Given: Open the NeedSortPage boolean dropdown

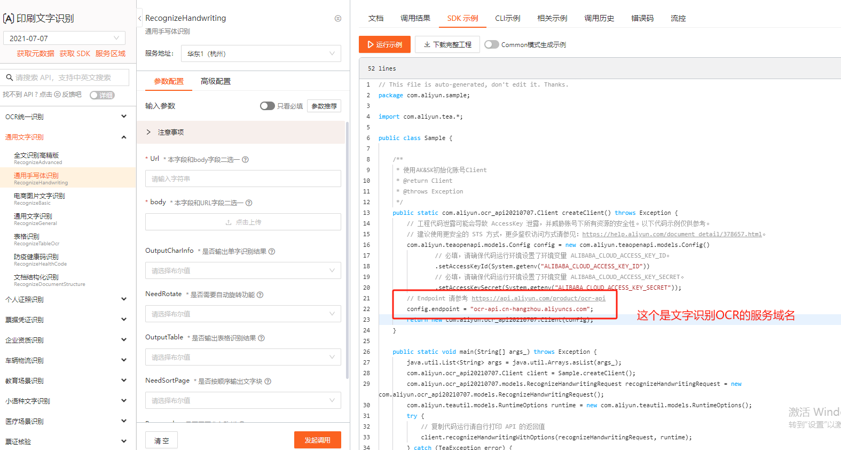Looking at the screenshot, I should click(x=243, y=400).
